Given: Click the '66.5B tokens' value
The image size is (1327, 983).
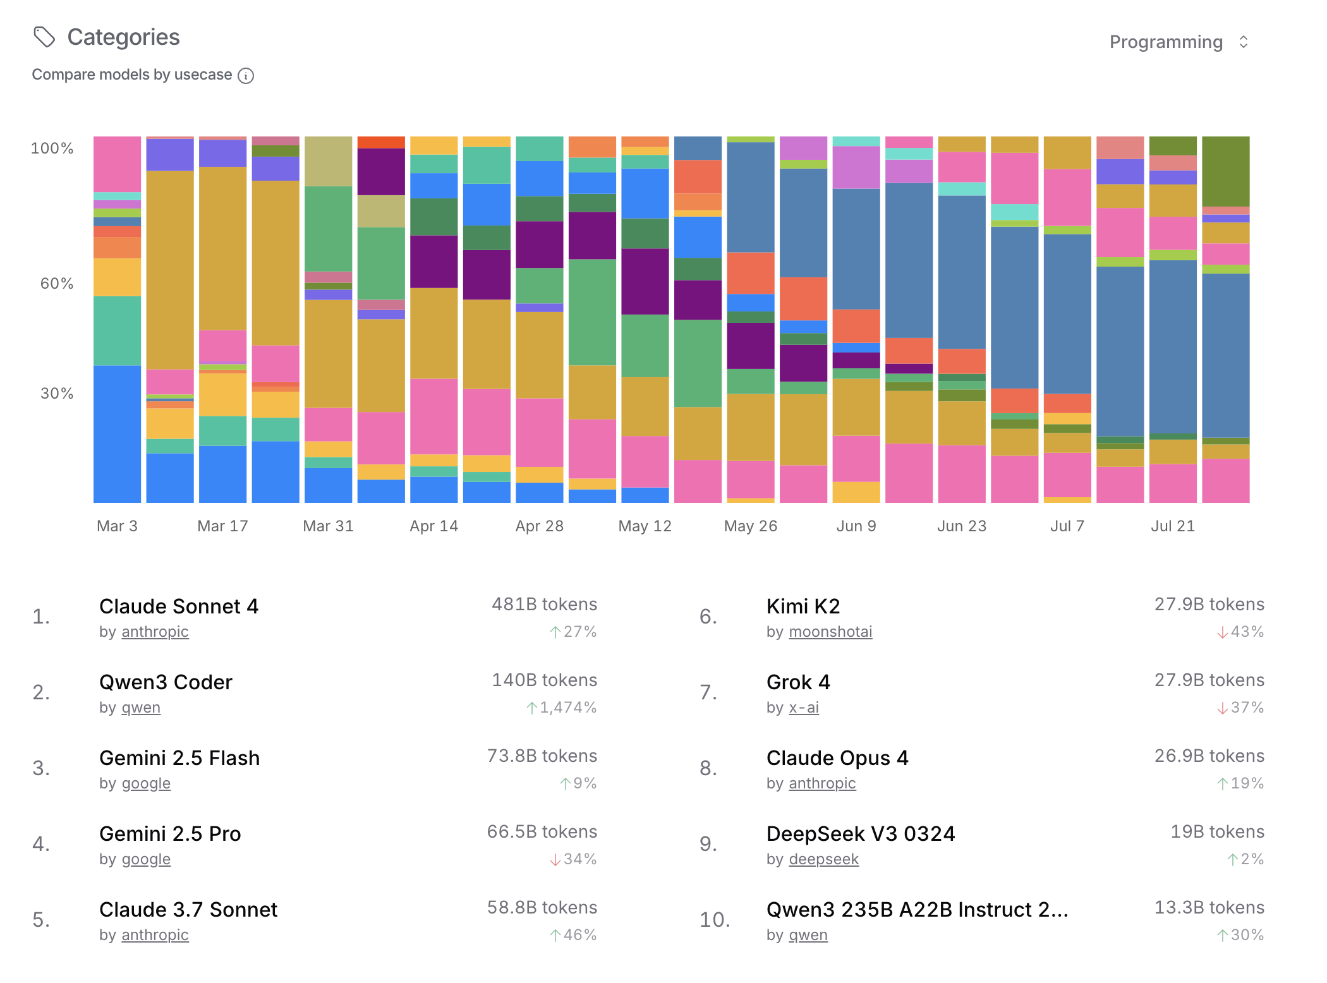Looking at the screenshot, I should (542, 832).
